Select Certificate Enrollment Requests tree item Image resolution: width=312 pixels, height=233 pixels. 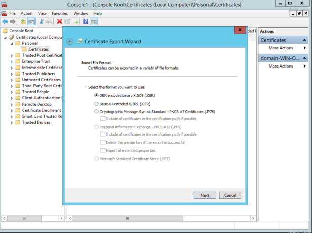pos(42,110)
